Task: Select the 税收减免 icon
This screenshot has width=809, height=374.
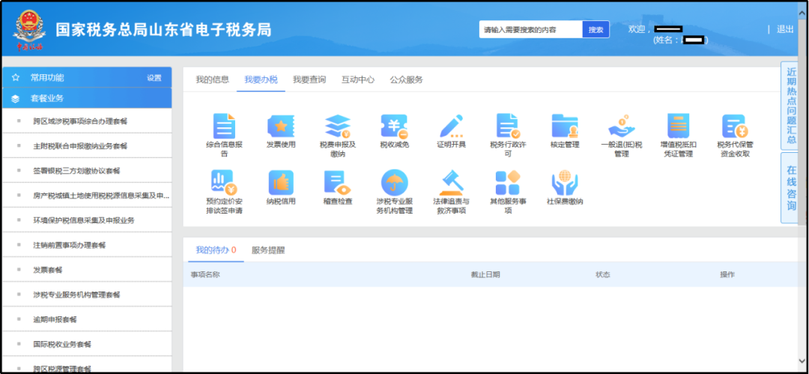Action: click(395, 127)
